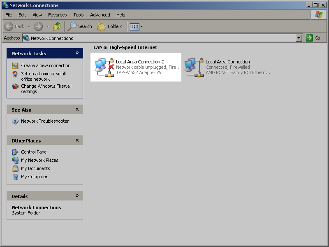Click the 'System Folder' details text
The height and width of the screenshot is (247, 329).
(26, 213)
